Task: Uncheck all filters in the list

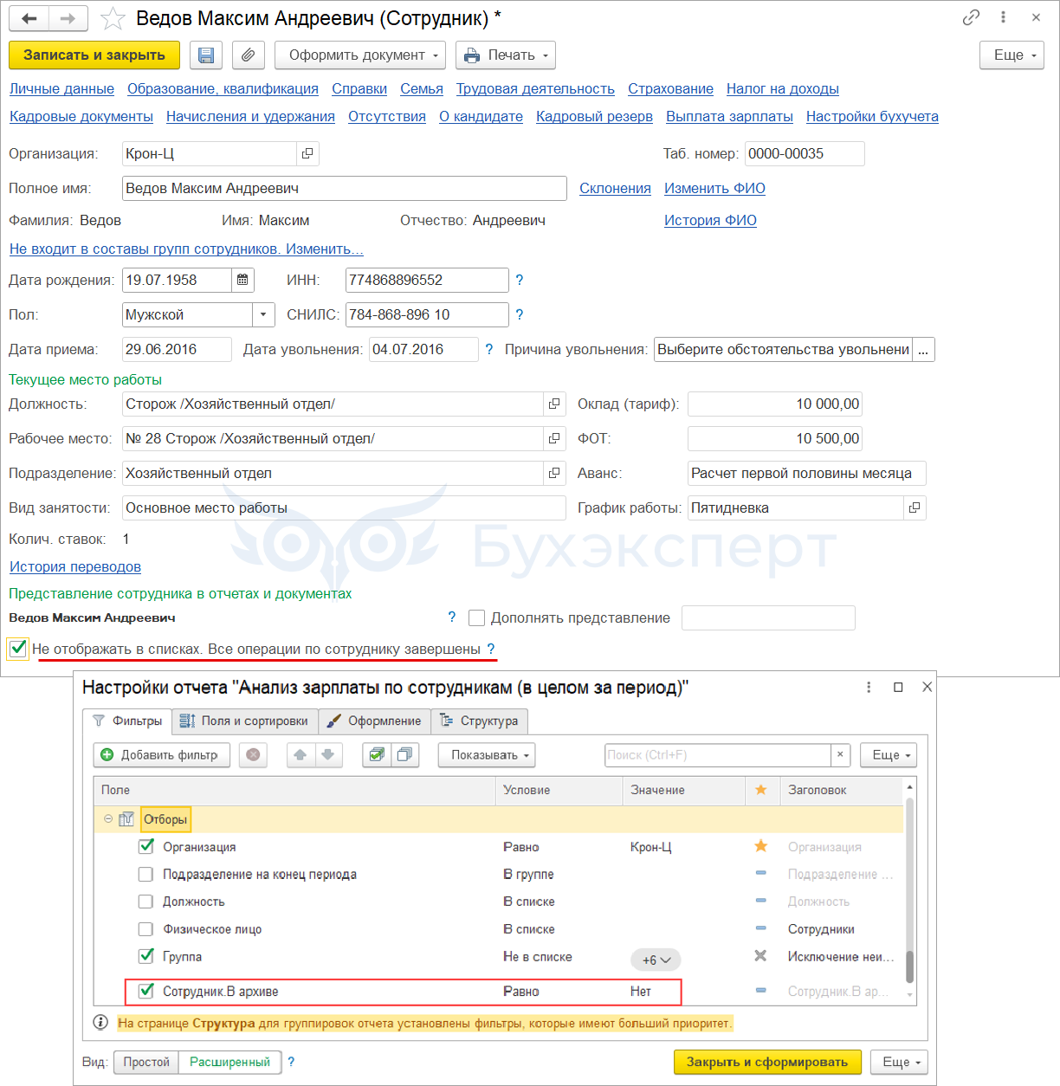Action: click(404, 755)
